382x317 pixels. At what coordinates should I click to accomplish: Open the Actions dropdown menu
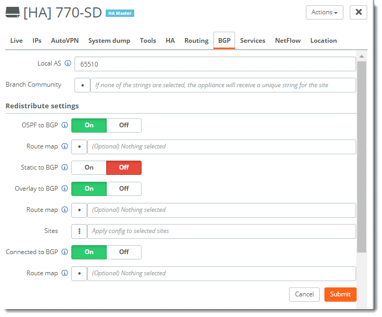tap(324, 12)
